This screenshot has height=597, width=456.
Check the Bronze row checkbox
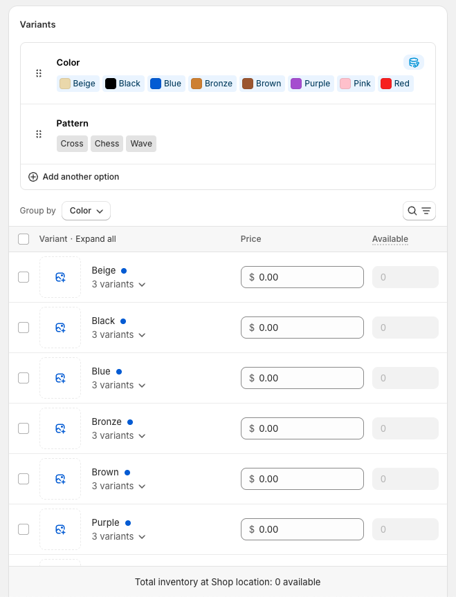(23, 428)
